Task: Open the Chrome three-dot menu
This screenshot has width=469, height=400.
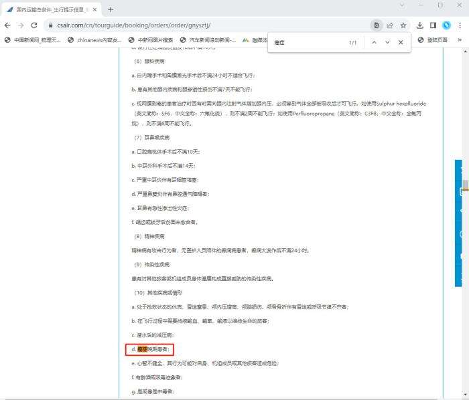Action: pyautogui.click(x=460, y=25)
